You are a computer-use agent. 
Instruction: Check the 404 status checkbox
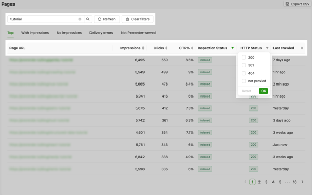tap(244, 73)
